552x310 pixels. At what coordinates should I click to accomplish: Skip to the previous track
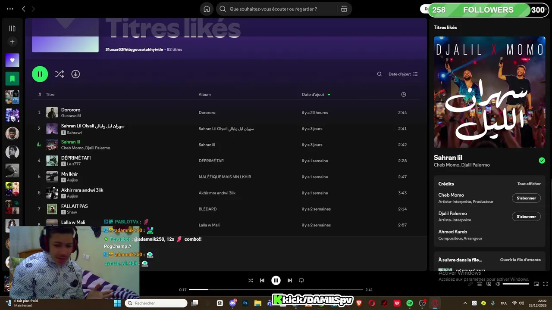click(262, 280)
